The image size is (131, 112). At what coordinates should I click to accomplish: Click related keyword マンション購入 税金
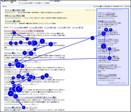[x=50, y=28]
